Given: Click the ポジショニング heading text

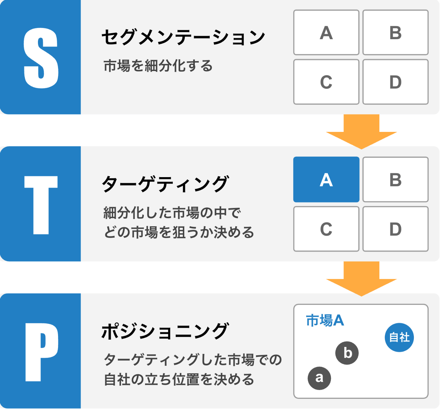Looking at the screenshot, I should click(165, 331).
